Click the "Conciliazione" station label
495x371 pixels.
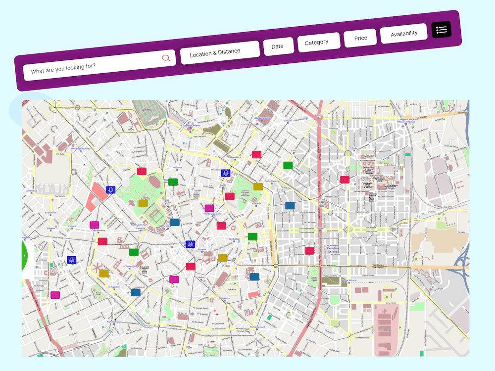(99, 231)
